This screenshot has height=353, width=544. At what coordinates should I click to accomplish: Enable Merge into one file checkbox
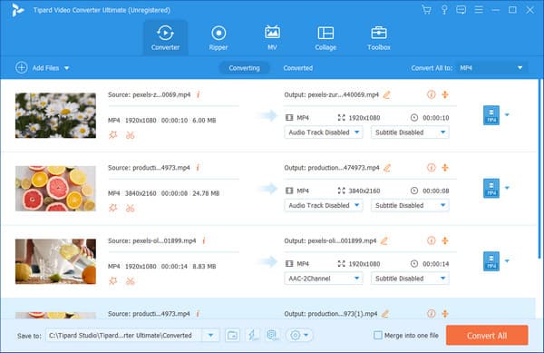pos(378,335)
